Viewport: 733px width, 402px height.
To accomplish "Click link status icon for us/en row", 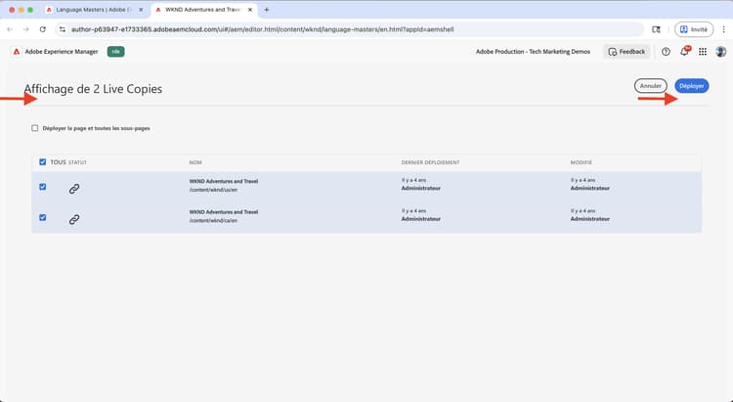I will (x=74, y=189).
